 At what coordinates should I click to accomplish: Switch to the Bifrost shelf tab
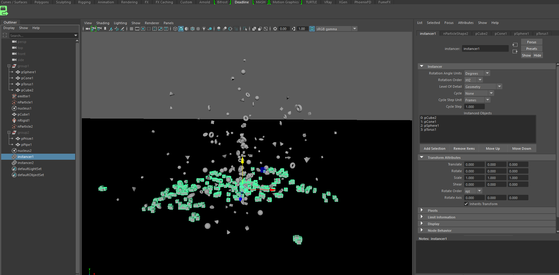click(222, 2)
